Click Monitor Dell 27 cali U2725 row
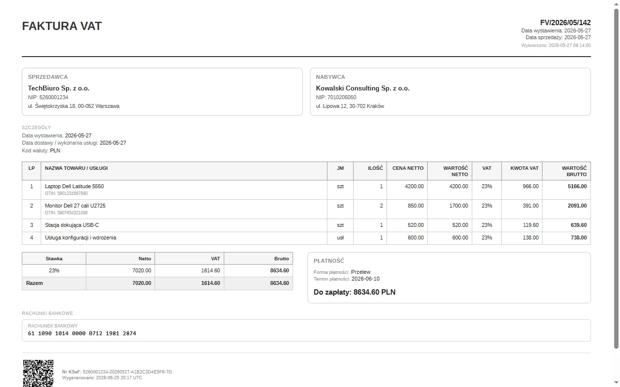620x387 pixels. (306, 209)
